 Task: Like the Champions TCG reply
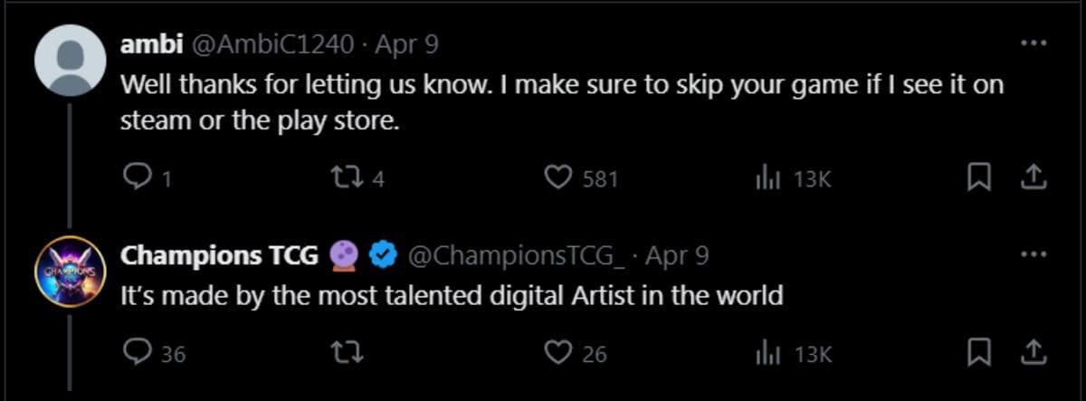pos(558,352)
